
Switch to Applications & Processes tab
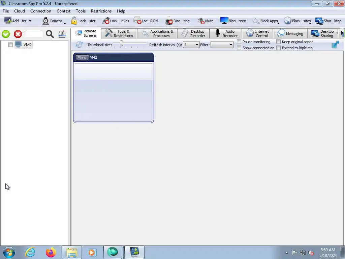point(157,33)
